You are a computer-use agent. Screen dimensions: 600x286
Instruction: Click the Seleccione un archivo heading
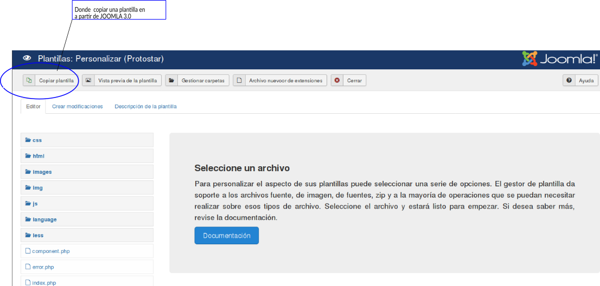(242, 168)
